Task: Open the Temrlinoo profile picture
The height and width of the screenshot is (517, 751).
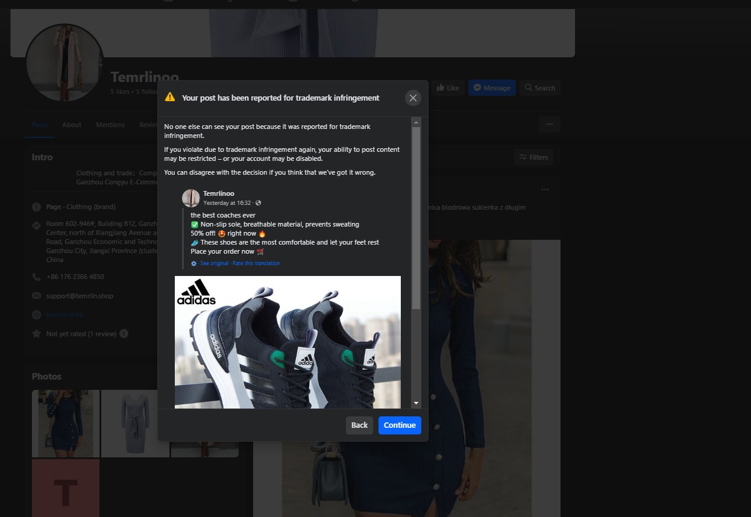Action: pyautogui.click(x=64, y=63)
